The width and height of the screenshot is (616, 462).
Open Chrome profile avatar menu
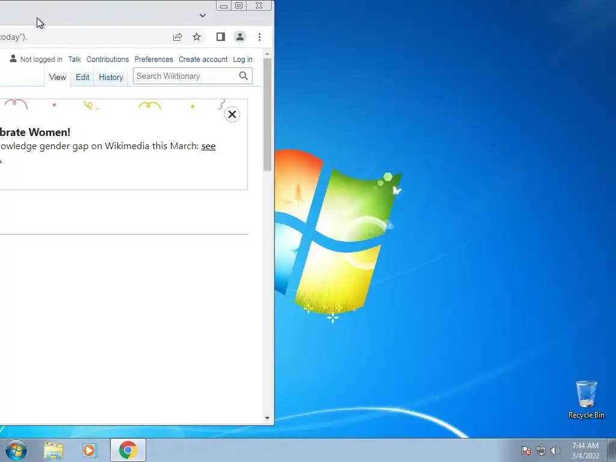pyautogui.click(x=239, y=37)
